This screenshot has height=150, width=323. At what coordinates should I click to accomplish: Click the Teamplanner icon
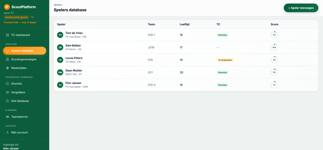(8, 116)
